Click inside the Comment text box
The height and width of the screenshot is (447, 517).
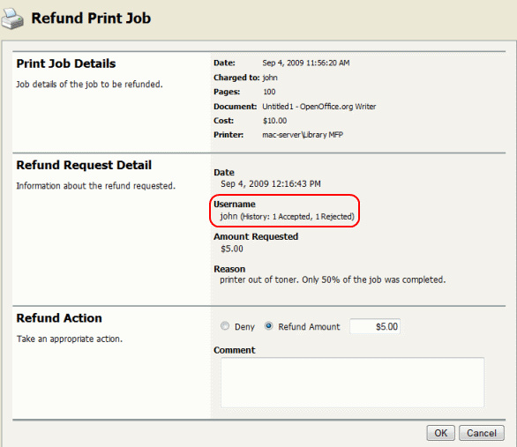click(x=353, y=383)
